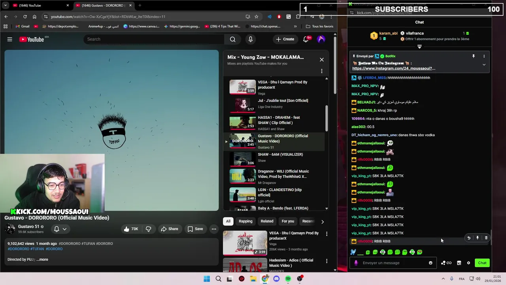
Task: Open the YouTube account avatar menu
Action: [321, 39]
